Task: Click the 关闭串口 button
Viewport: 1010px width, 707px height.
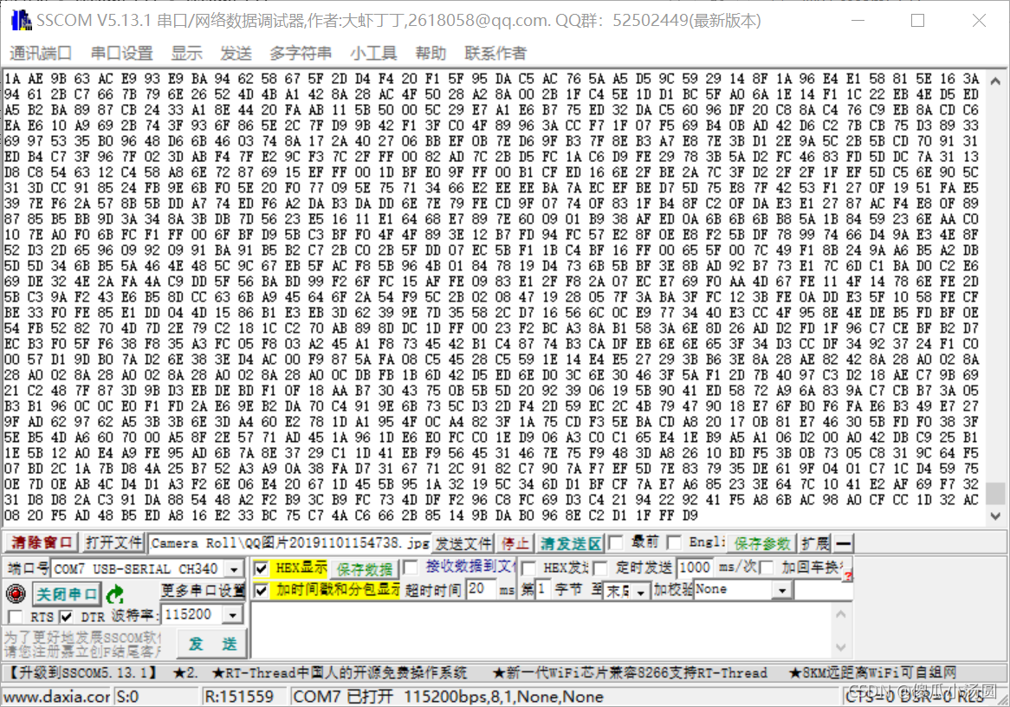Action: [x=67, y=593]
